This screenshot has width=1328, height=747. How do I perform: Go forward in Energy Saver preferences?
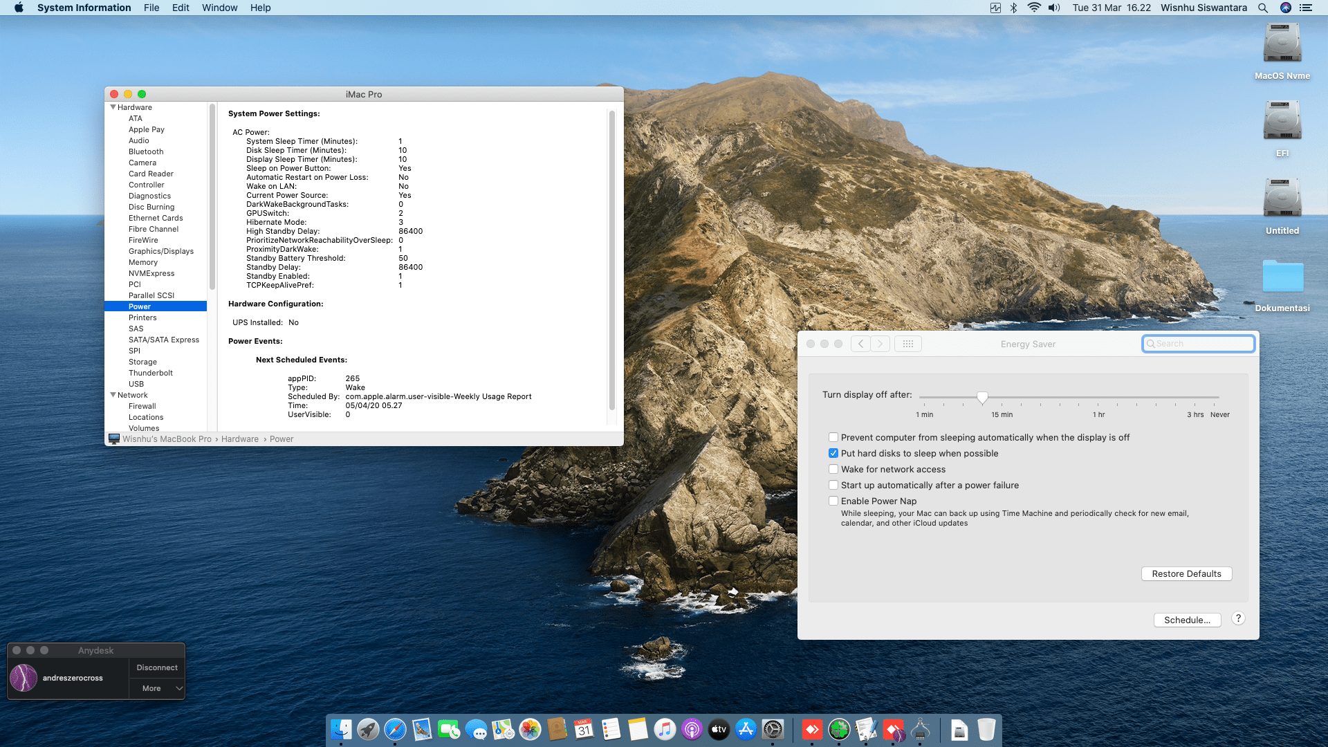pyautogui.click(x=880, y=344)
